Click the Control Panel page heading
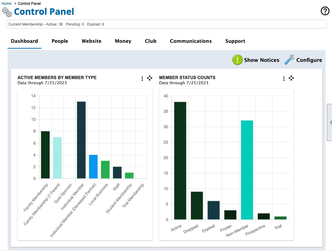The height and width of the screenshot is (251, 332). [x=44, y=12]
